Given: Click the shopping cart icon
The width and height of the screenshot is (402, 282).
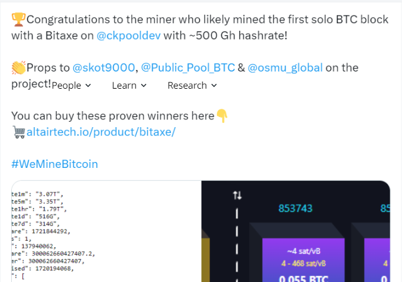Looking at the screenshot, I should click(19, 132).
